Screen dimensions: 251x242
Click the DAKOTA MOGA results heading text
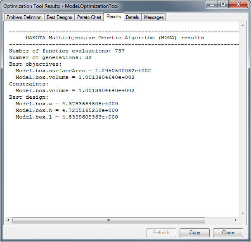(x=114, y=38)
